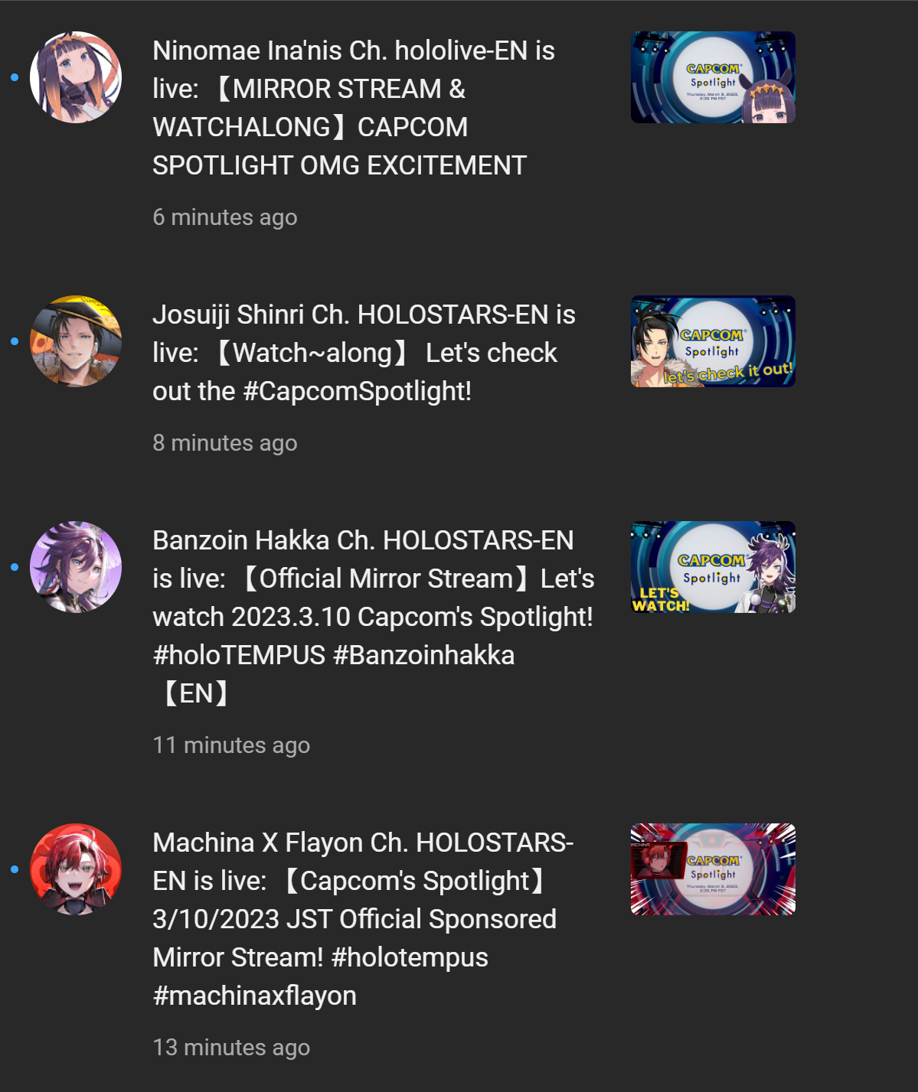Open the MIRROR STREAM & WATCHALONG notification

click(354, 108)
